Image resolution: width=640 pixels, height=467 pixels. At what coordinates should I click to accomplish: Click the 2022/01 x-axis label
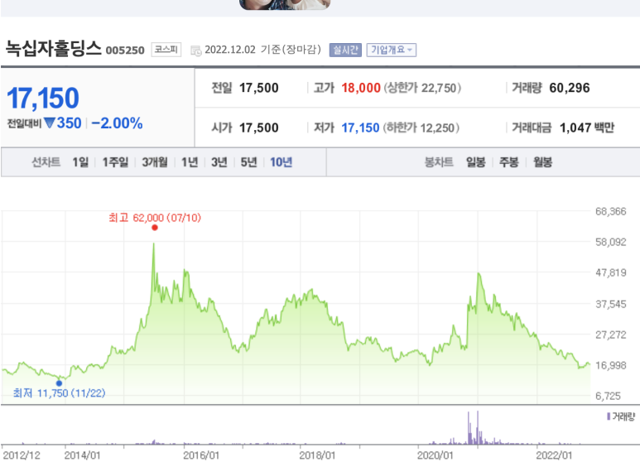pyautogui.click(x=554, y=455)
